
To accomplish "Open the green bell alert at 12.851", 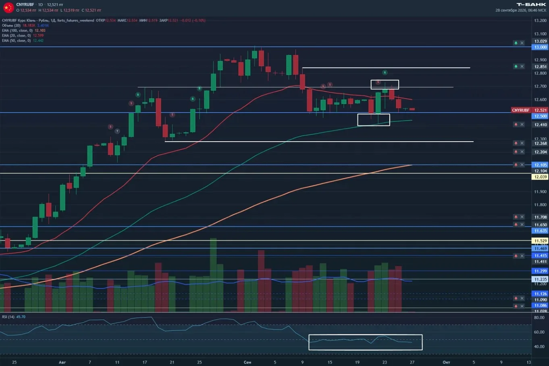I will [x=516, y=66].
